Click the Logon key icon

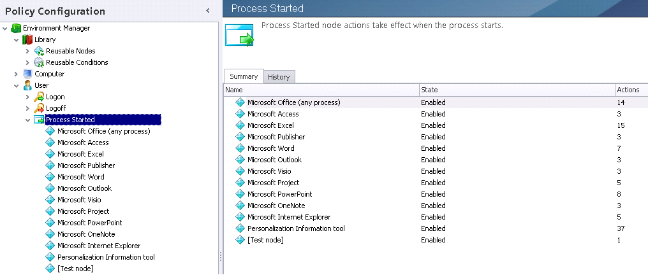click(x=39, y=97)
